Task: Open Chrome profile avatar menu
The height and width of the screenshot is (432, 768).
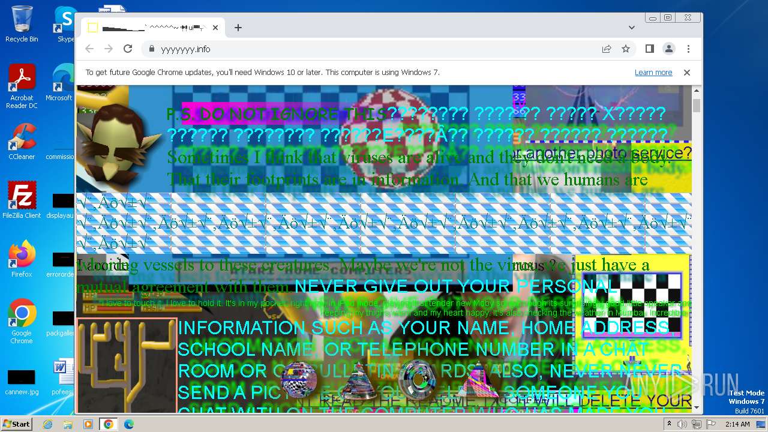Action: (669, 49)
